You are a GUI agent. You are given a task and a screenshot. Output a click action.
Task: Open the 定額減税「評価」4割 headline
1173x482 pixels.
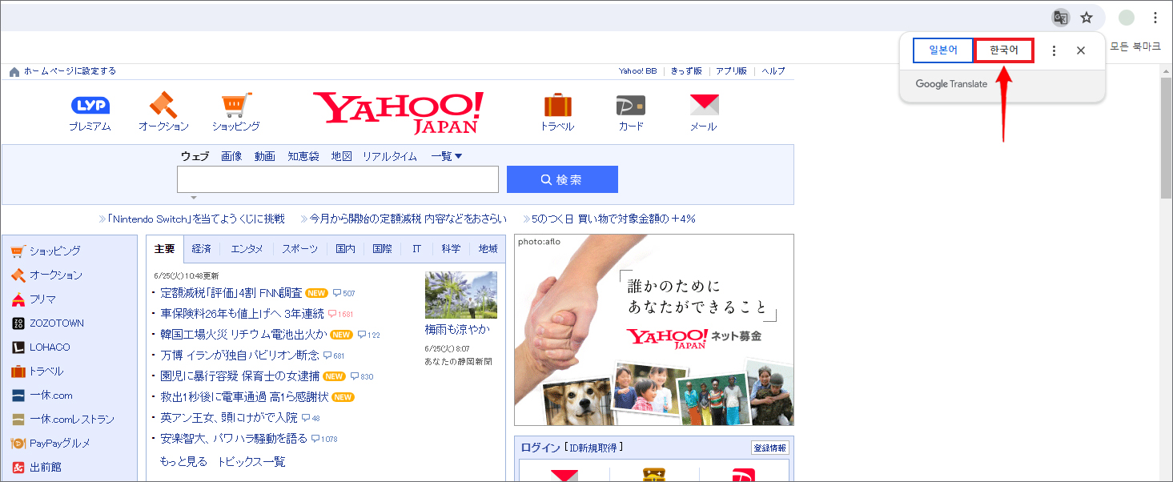point(231,292)
